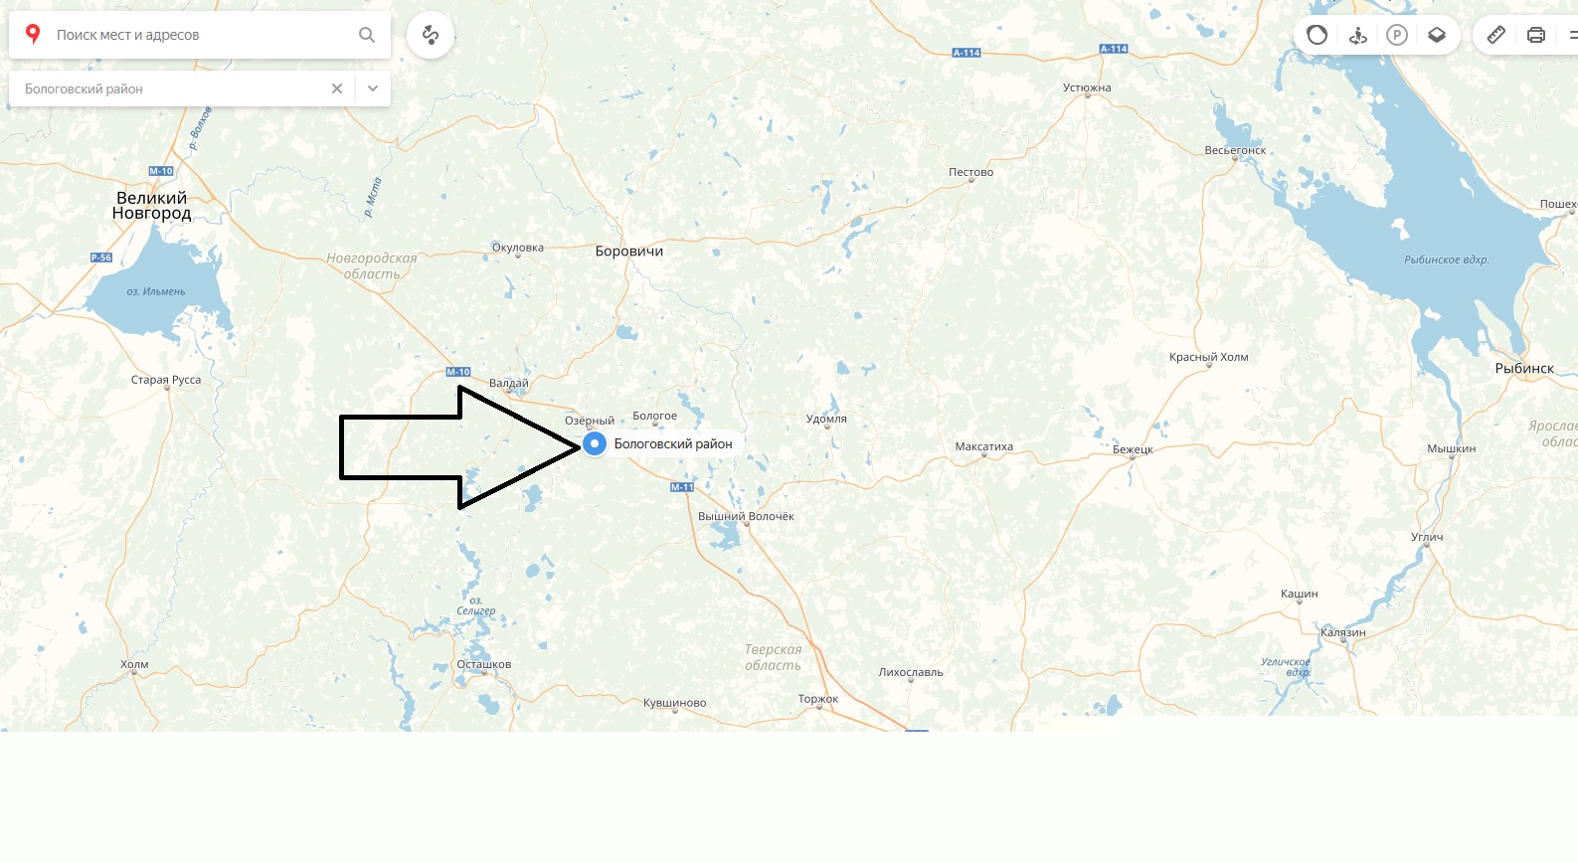Select the ruler distance tool
The height and width of the screenshot is (862, 1578).
1496,35
